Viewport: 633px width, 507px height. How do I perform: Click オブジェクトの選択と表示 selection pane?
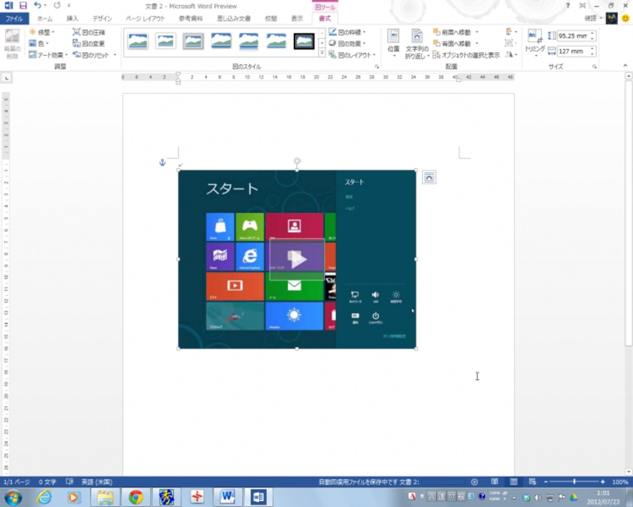[x=466, y=55]
